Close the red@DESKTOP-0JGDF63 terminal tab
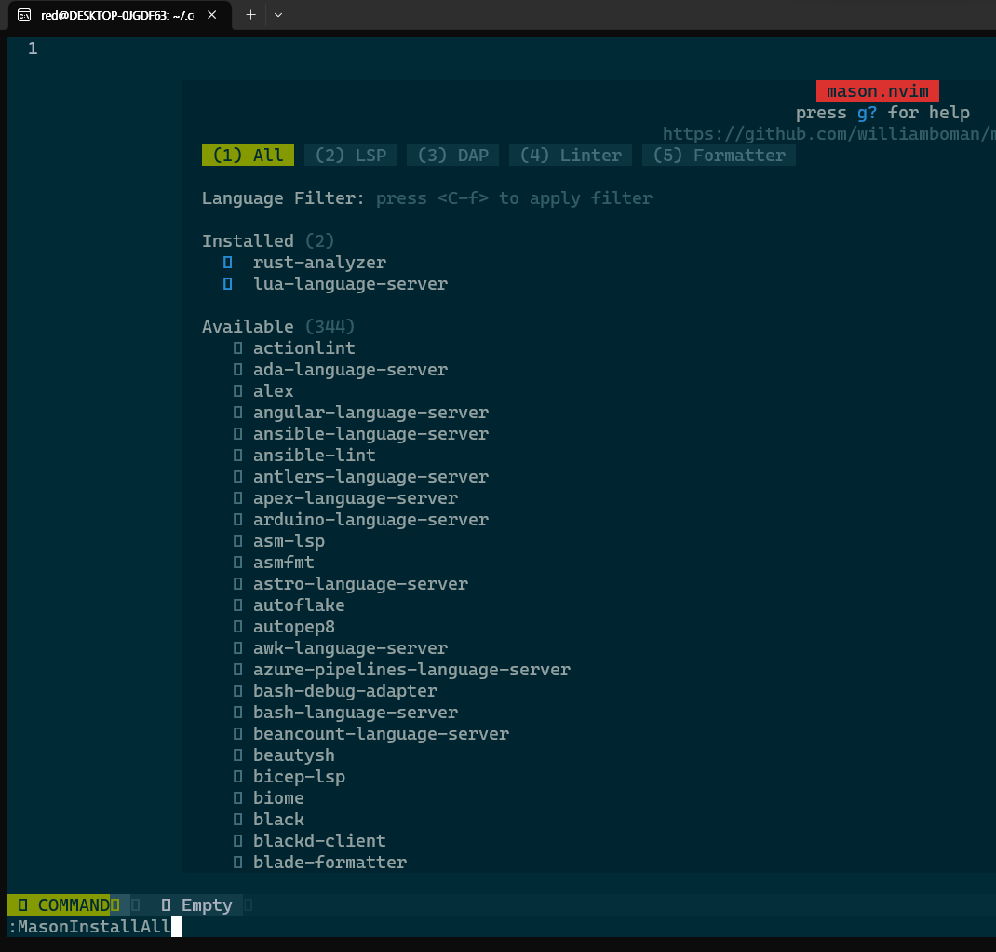Image resolution: width=996 pixels, height=952 pixels. [x=212, y=15]
